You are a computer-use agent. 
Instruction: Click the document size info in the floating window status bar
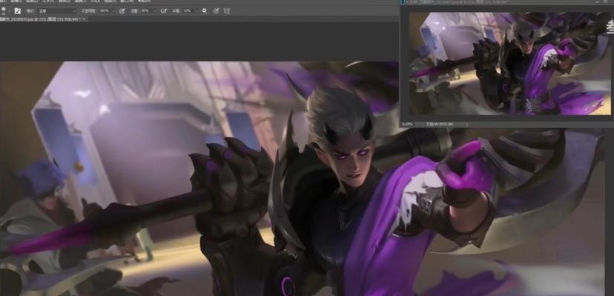click(440, 124)
